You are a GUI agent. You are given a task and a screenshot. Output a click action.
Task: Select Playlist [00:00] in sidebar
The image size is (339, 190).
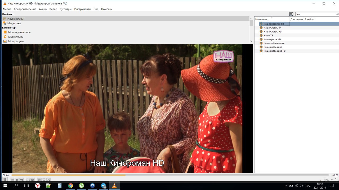click(x=126, y=19)
